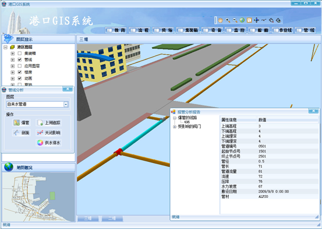Image resolution: width=322 pixels, height=230 pixels.
Task: Switch to the 二维 view button
Action: pyautogui.click(x=112, y=218)
